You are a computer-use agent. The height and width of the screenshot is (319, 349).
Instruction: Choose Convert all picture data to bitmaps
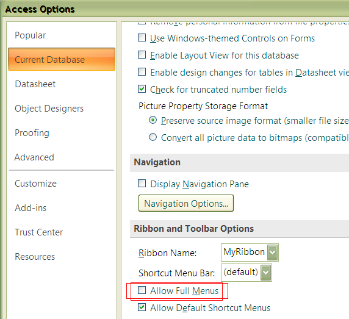point(153,137)
